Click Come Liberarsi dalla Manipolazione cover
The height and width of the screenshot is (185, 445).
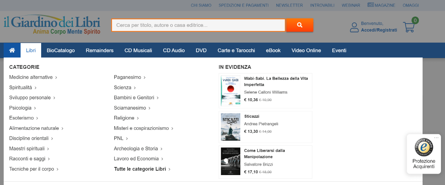pos(230,161)
